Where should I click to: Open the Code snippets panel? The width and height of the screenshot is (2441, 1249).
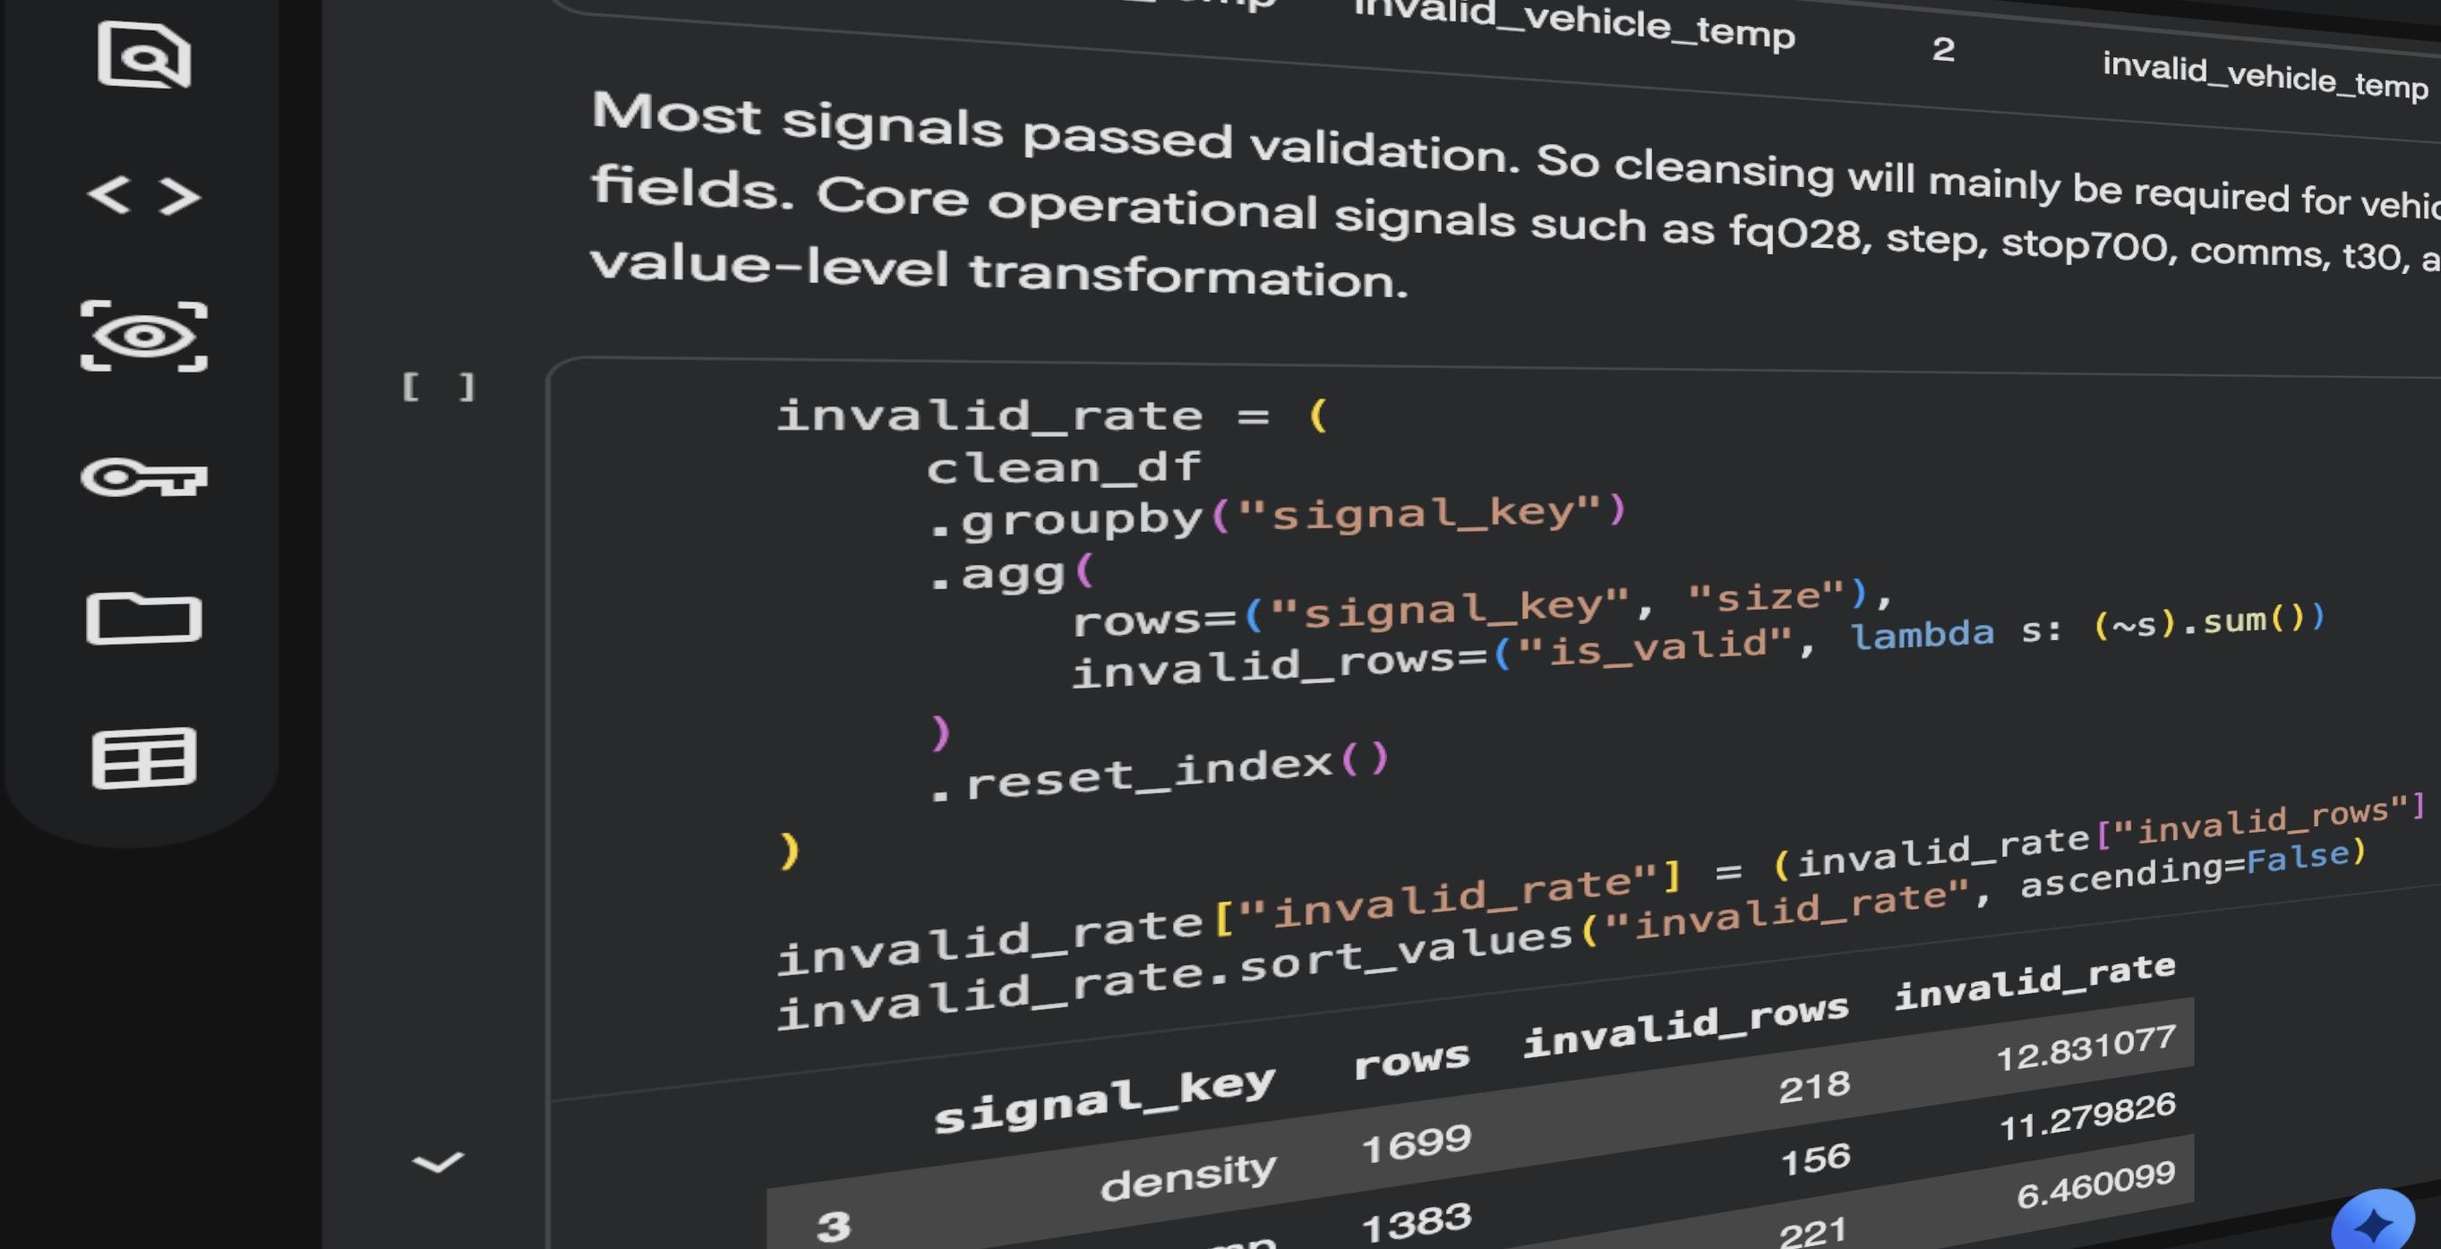[144, 196]
